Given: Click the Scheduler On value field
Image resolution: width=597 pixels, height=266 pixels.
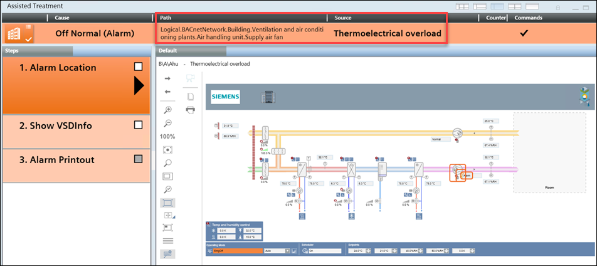Looking at the screenshot, I should (x=322, y=251).
